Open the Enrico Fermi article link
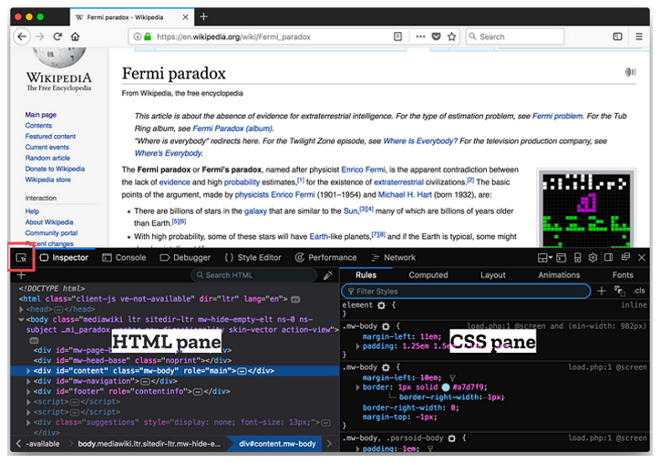The image size is (660, 463). (362, 170)
